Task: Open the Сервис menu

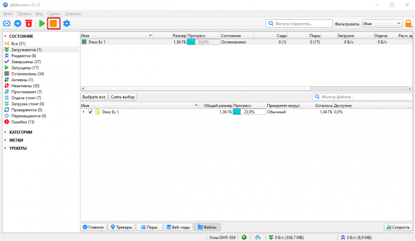Action: tap(54, 13)
